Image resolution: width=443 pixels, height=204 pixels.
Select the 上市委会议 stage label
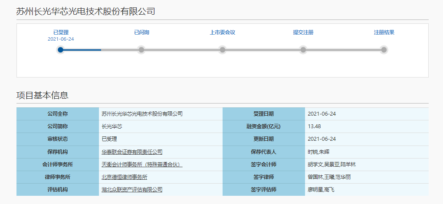(222, 32)
